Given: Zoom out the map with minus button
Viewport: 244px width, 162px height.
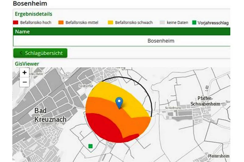Looking at the screenshot, I should click(x=24, y=82).
